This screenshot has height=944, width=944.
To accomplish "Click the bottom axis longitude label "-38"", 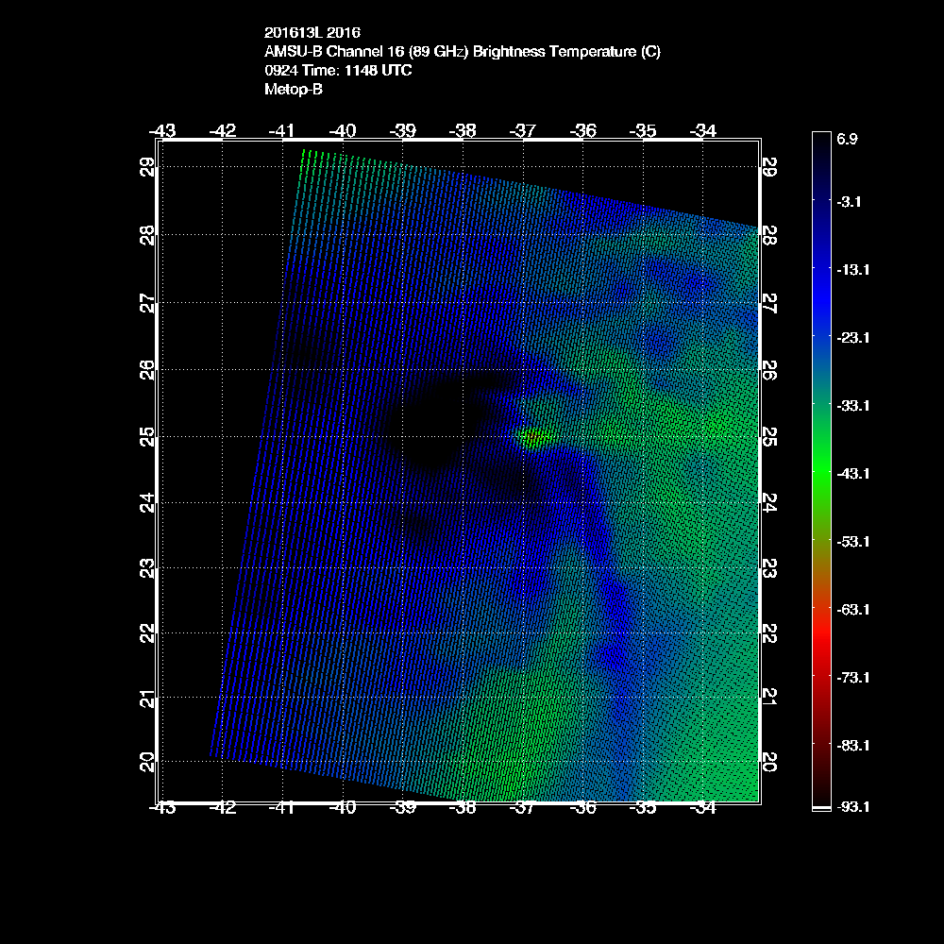I will (x=463, y=808).
